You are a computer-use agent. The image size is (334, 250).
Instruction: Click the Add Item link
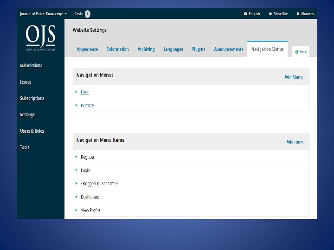[295, 142]
